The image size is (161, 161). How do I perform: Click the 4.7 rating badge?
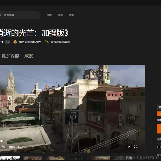tap(8, 42)
